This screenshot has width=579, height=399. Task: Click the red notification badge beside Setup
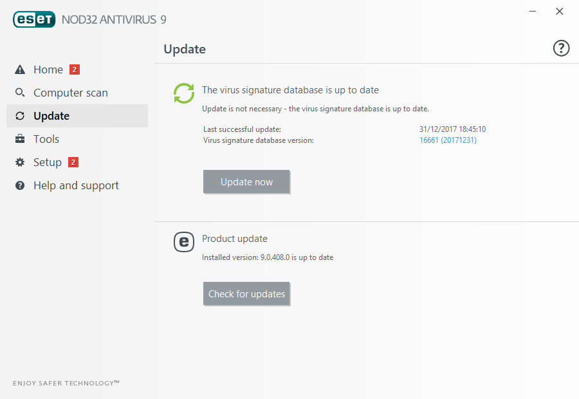coord(73,162)
